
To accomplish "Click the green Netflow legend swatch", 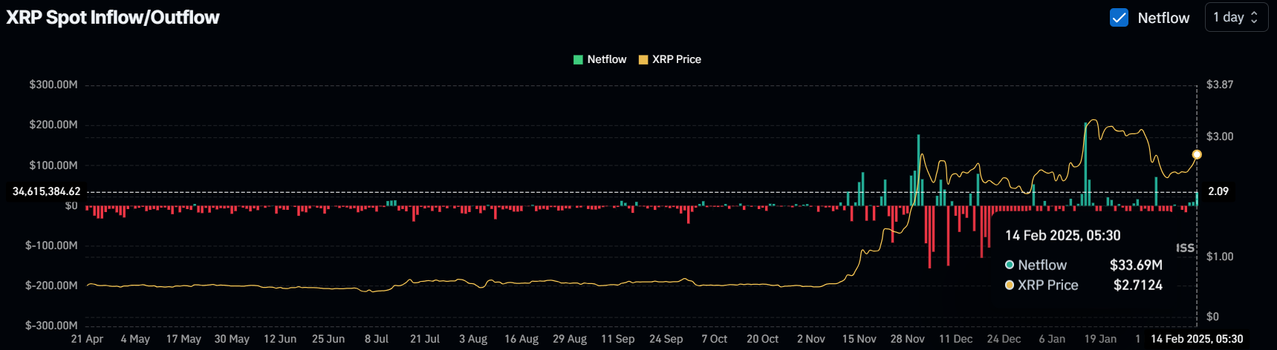I will (x=578, y=60).
